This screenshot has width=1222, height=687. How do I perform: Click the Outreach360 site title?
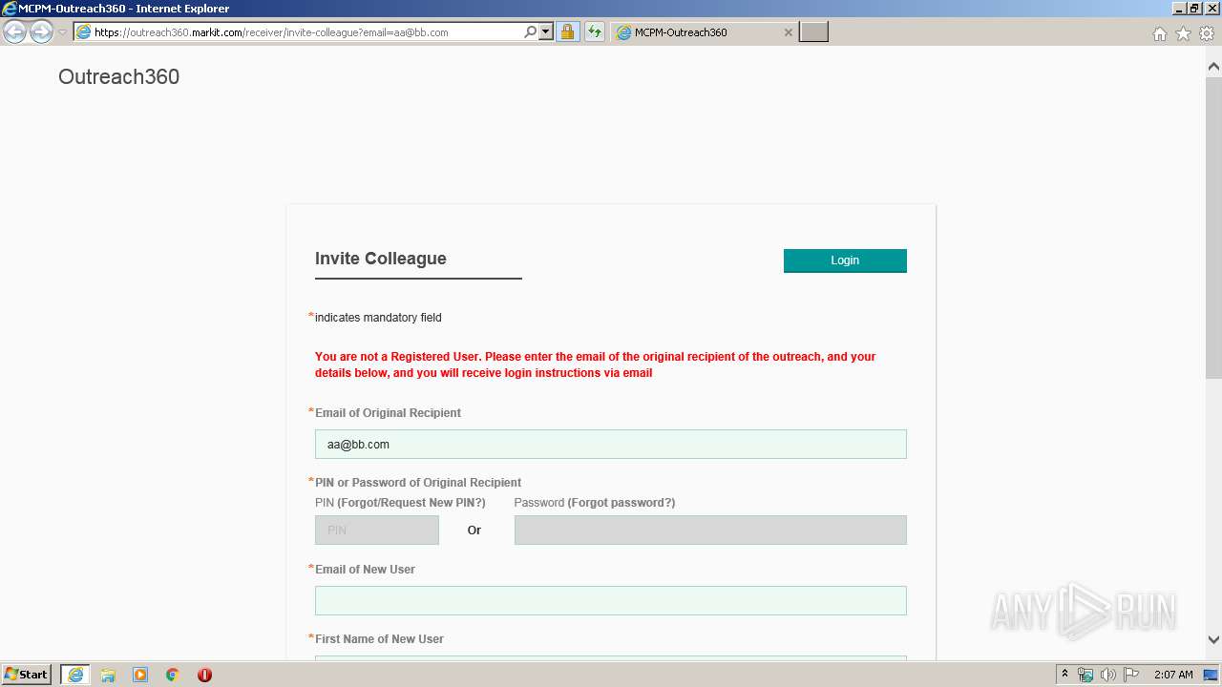point(118,77)
